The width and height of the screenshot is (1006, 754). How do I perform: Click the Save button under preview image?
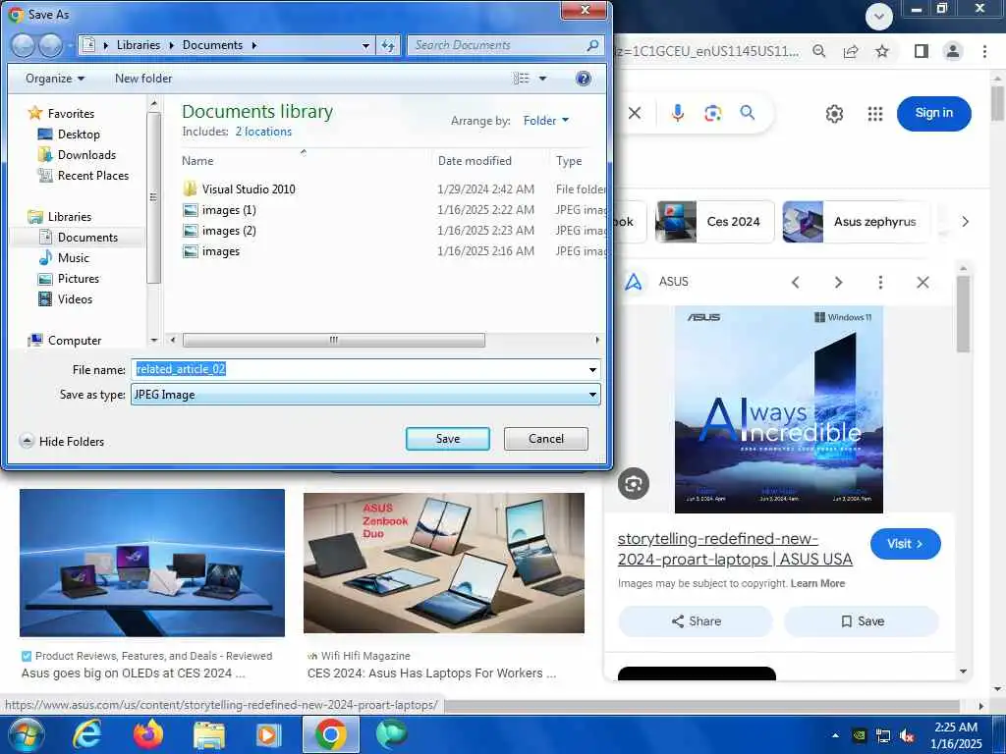tap(862, 621)
